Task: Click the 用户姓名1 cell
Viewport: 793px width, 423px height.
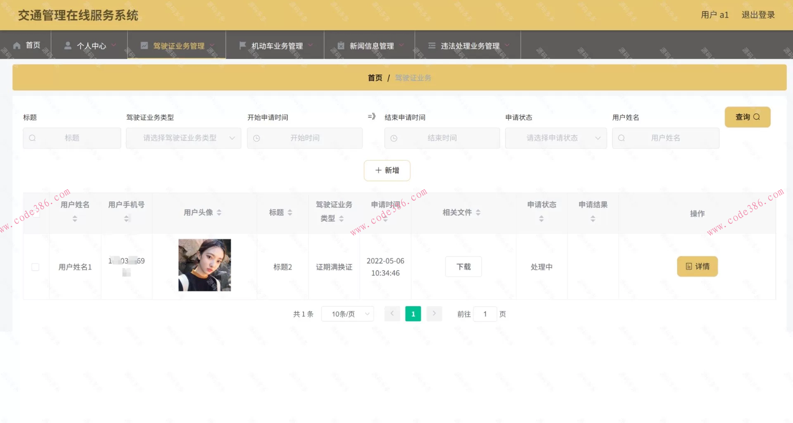Action: pos(75,267)
